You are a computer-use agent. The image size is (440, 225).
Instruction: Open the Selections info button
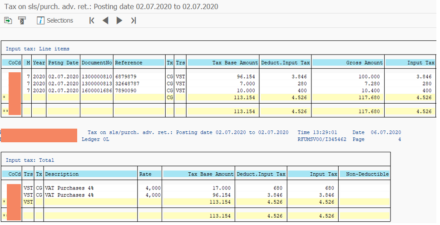pyautogui.click(x=55, y=20)
